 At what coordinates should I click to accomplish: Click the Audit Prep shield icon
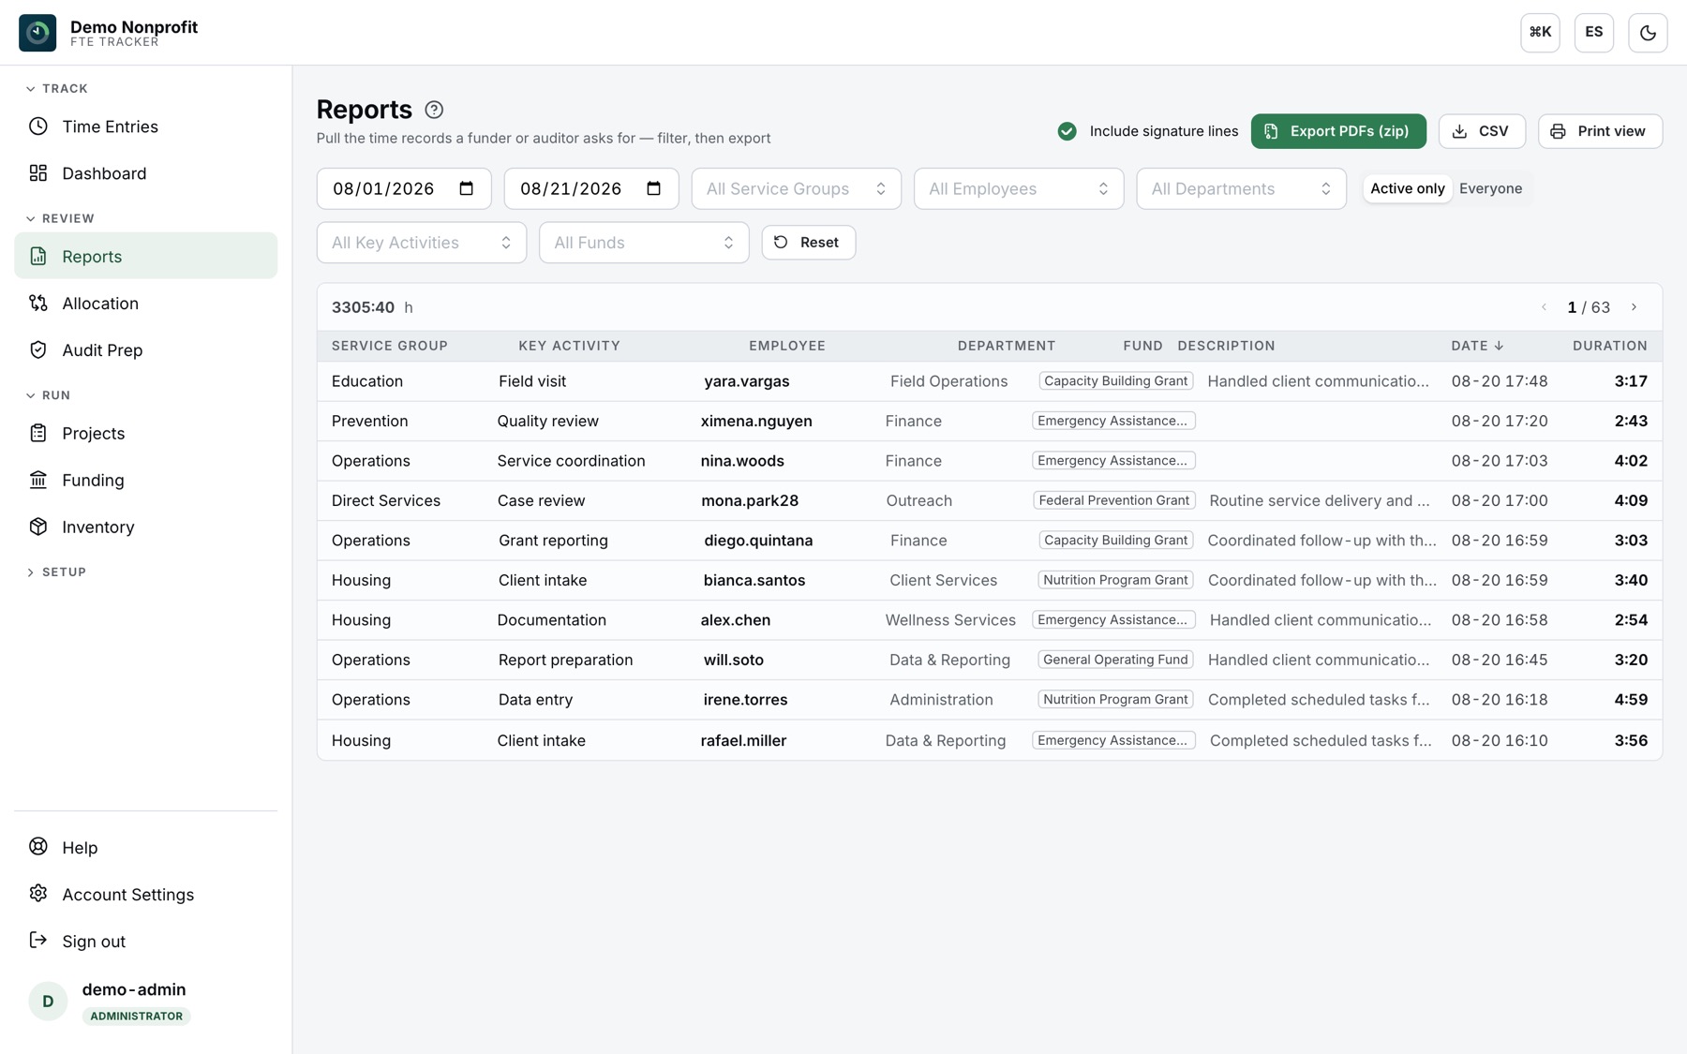(38, 349)
